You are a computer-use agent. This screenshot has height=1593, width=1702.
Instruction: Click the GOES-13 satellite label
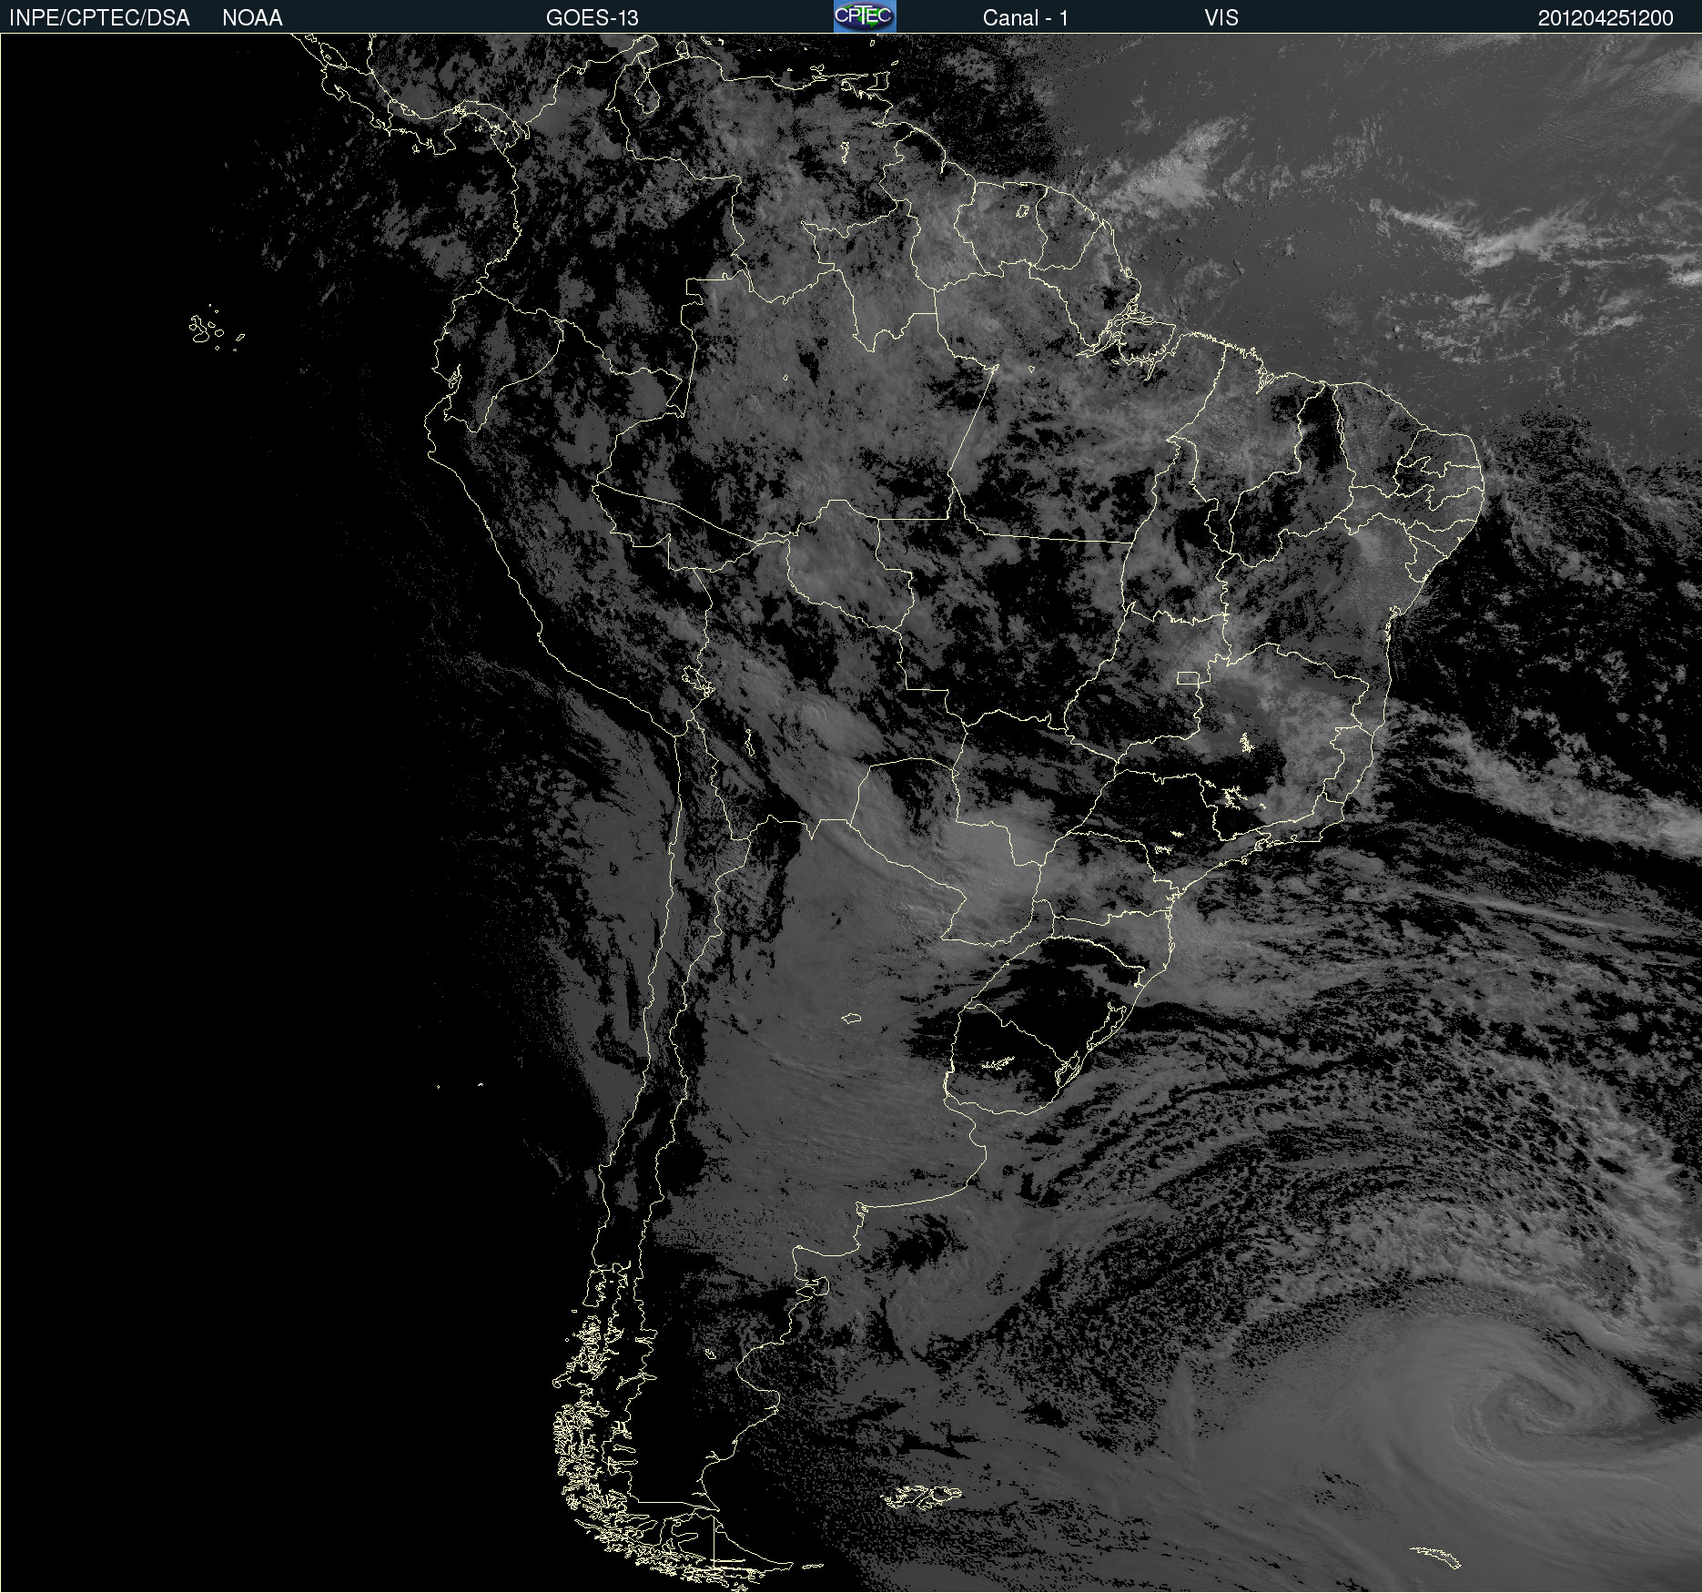coord(593,18)
